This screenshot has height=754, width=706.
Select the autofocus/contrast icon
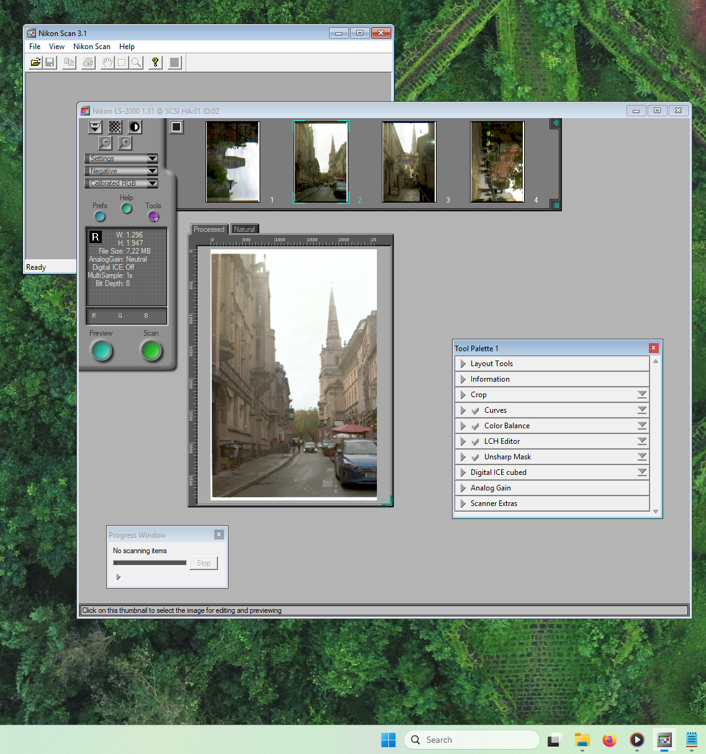click(135, 127)
